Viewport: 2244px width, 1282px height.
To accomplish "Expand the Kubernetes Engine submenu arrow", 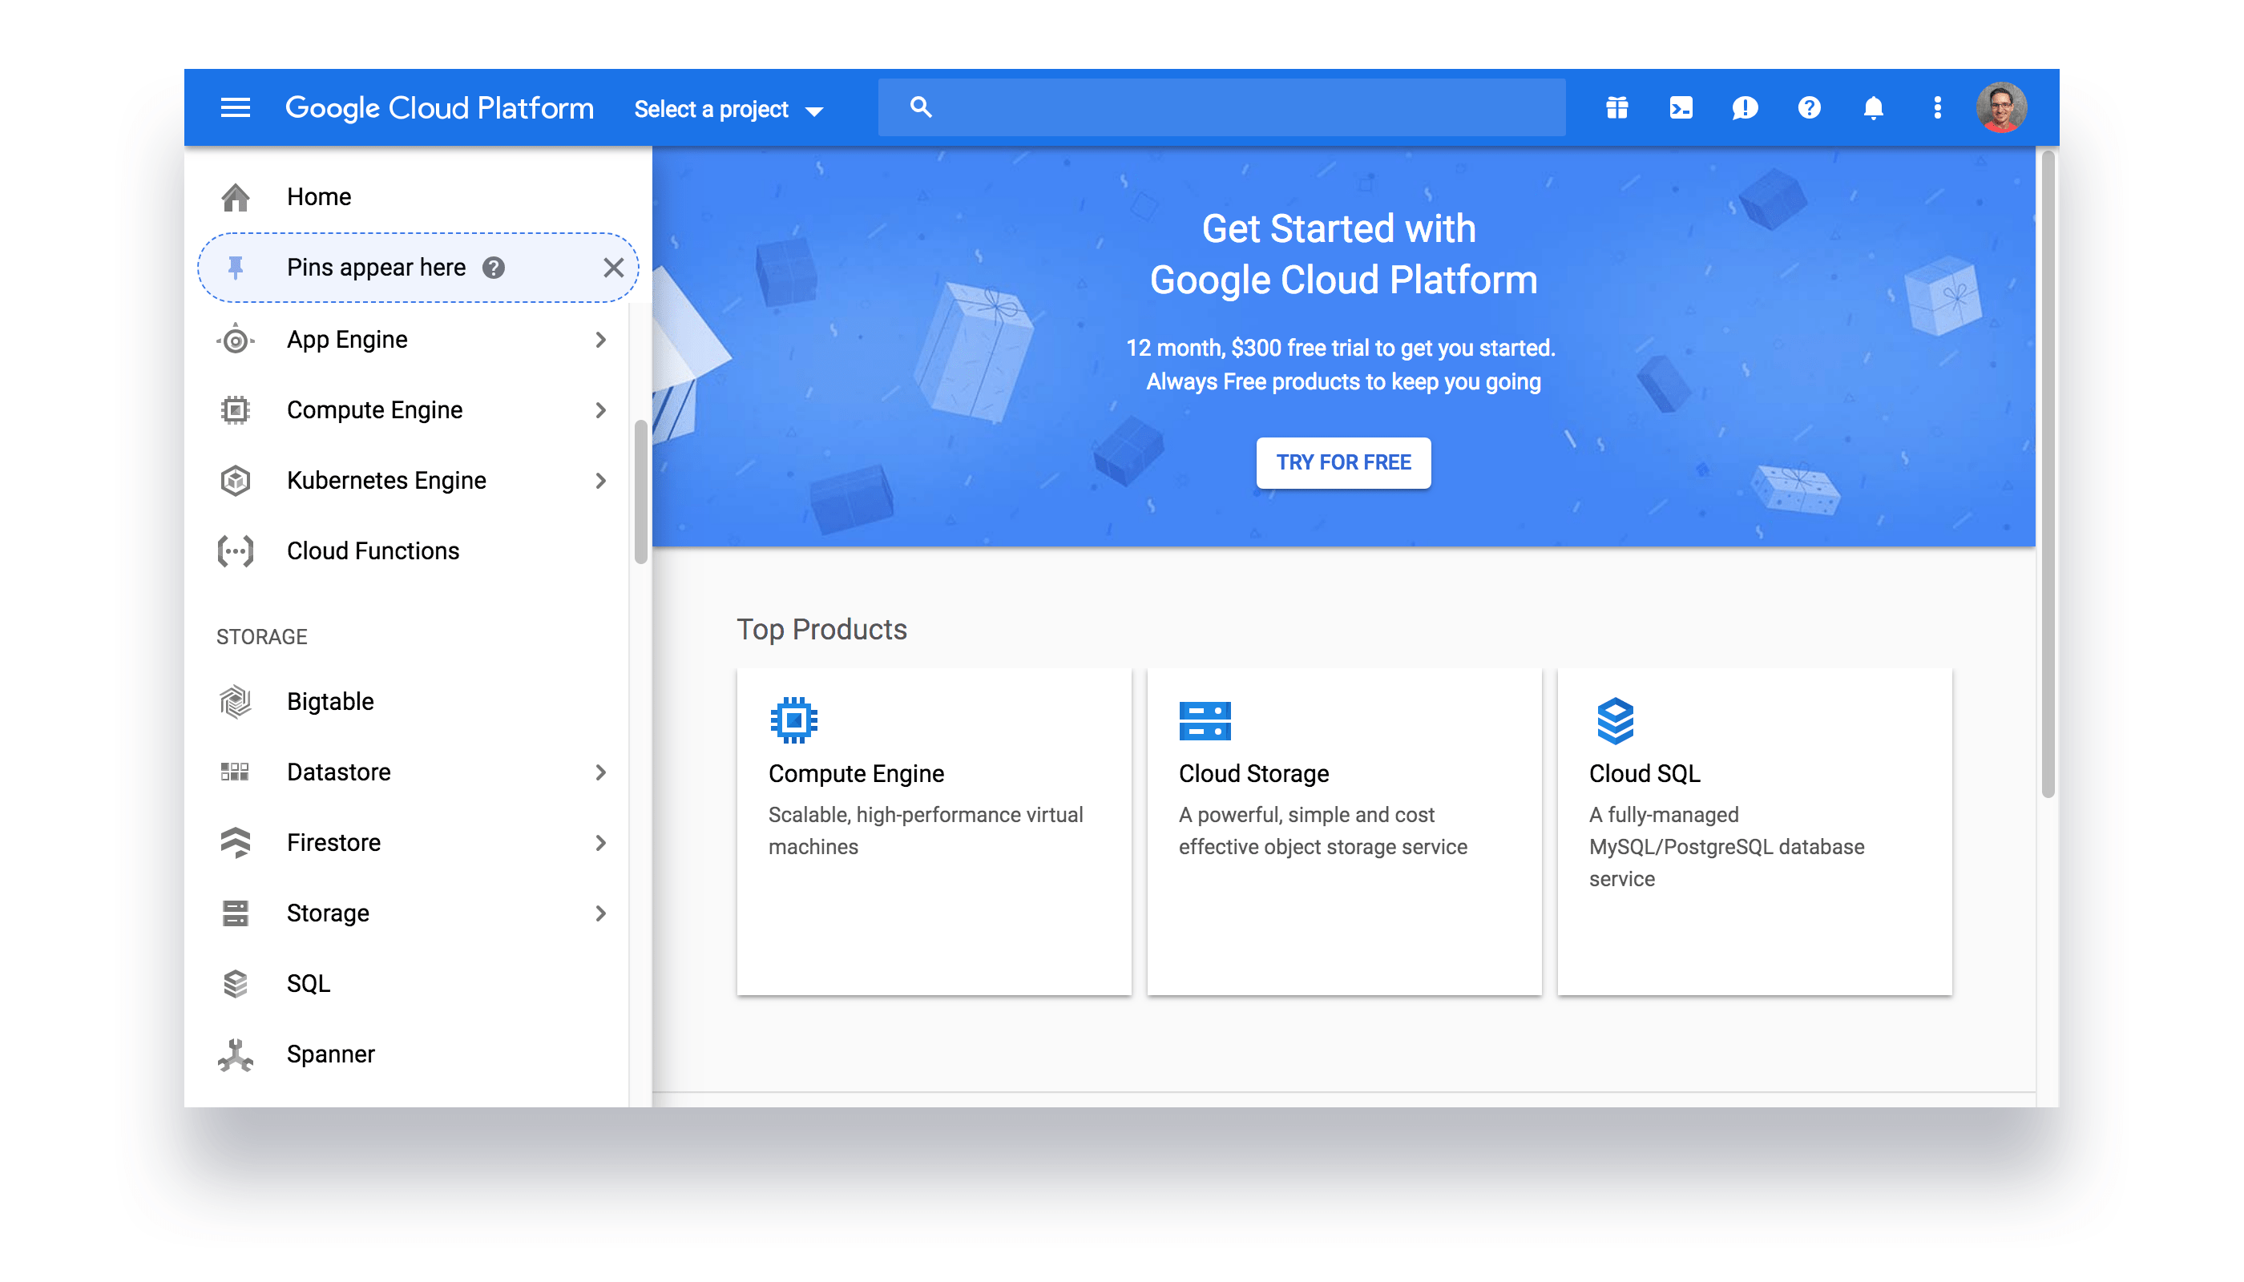I will click(600, 480).
